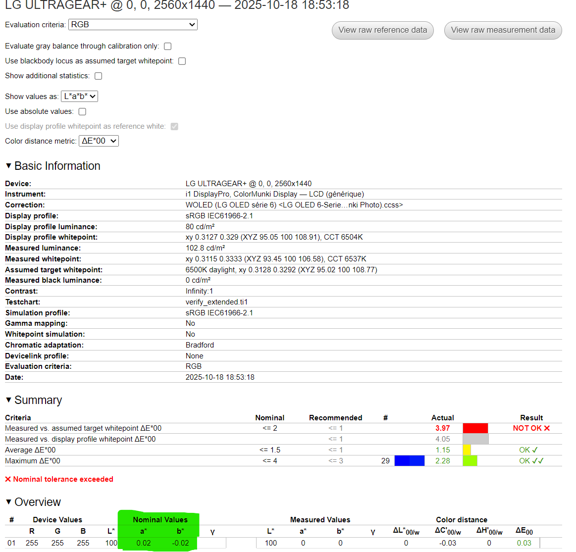Click Assumed target whitepoint 6500K daylight value
Viewport: 576px width, 552px height.
281,270
